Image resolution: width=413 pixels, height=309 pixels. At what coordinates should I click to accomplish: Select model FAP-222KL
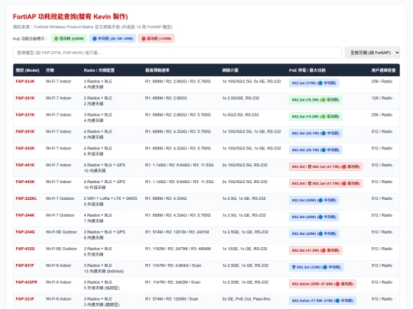[26, 198]
